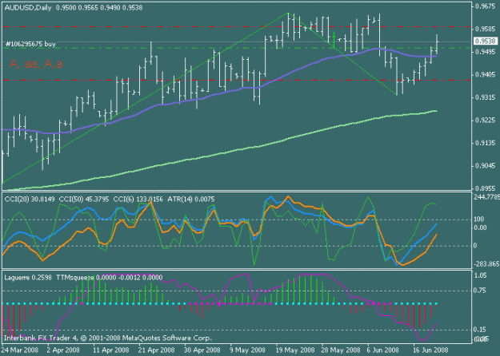Click the 1.05 Laguerre scale value
The height and width of the screenshot is (356, 500).
pos(481,275)
